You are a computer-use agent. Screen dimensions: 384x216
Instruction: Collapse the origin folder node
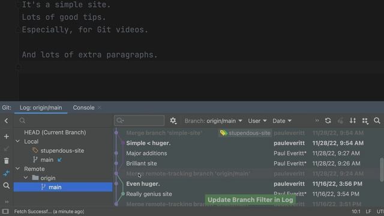[x=26, y=178]
